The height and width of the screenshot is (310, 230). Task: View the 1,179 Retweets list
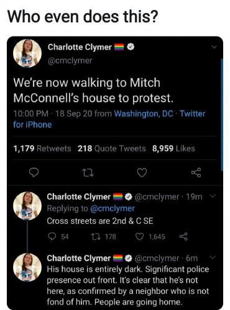pyautogui.click(x=42, y=148)
